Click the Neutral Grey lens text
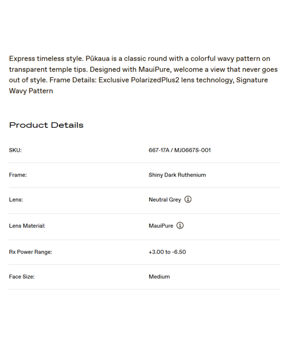Image resolution: width=282 pixels, height=343 pixels. (x=165, y=200)
